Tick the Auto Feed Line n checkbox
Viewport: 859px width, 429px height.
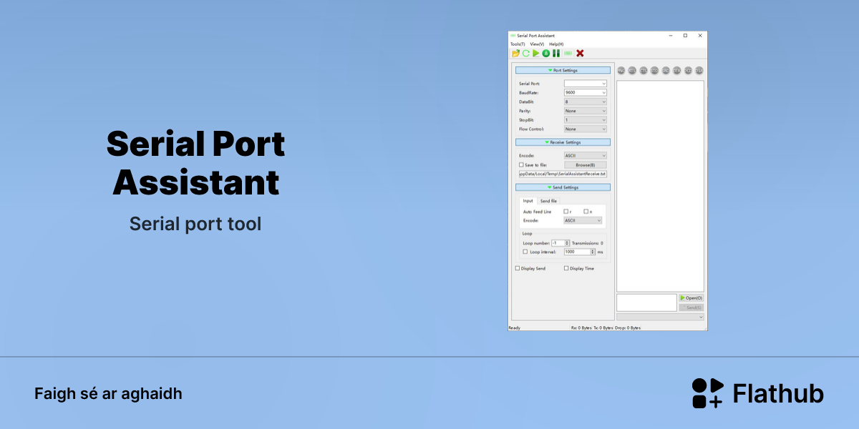click(586, 212)
